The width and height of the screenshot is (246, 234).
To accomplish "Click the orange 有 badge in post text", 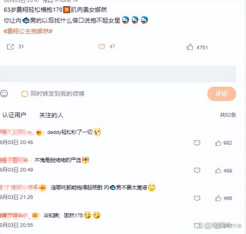I will coord(66,10).
